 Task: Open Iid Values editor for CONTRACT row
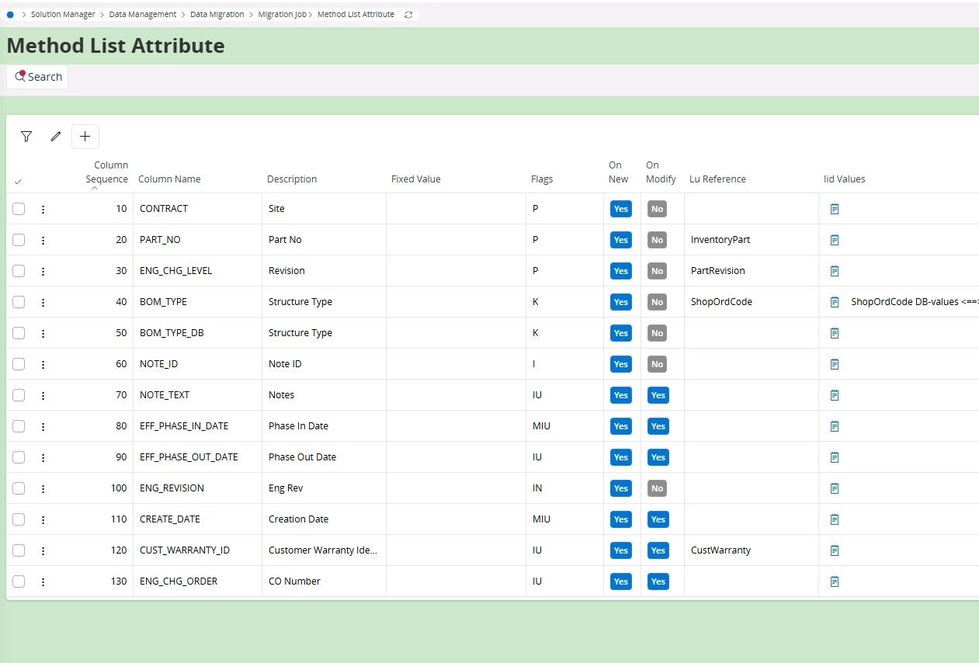[835, 209]
